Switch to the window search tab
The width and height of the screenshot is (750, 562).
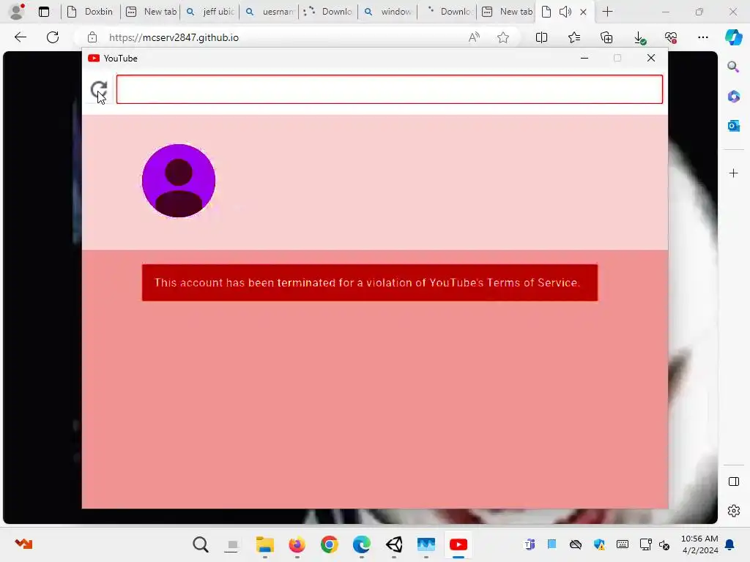point(388,12)
